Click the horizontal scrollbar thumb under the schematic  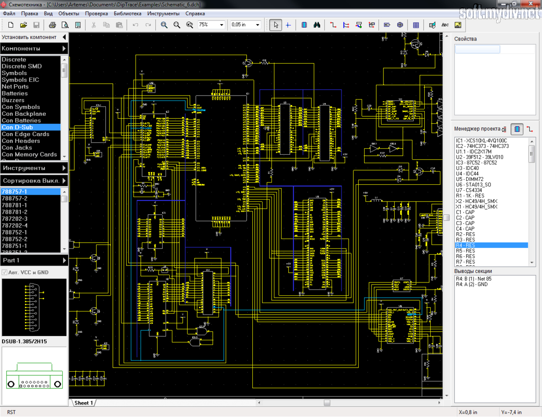pyautogui.click(x=326, y=403)
